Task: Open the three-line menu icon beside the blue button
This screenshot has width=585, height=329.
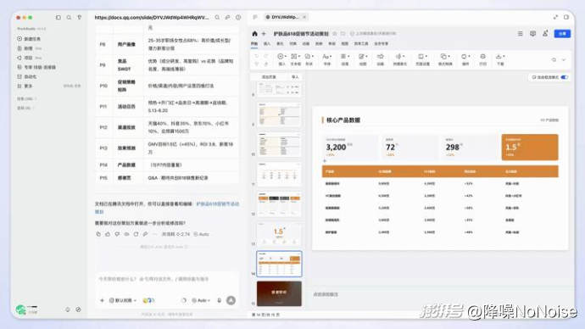Action: click(x=520, y=34)
